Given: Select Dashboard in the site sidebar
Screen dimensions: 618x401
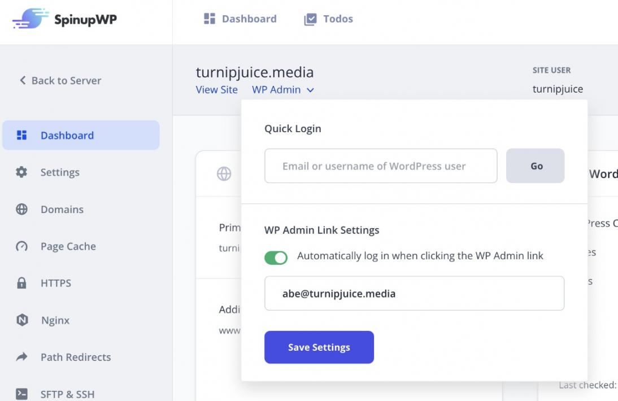Looking at the screenshot, I should point(81,135).
